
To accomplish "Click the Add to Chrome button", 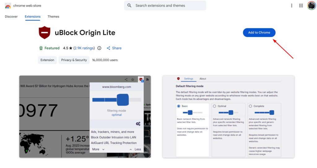I will [x=259, y=32].
